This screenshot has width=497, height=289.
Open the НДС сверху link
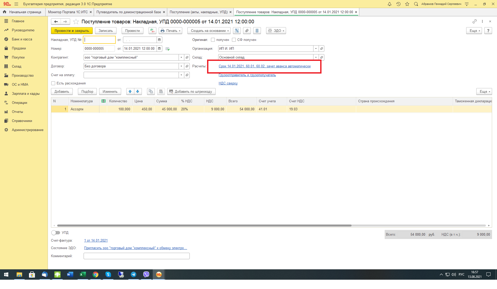(x=228, y=83)
